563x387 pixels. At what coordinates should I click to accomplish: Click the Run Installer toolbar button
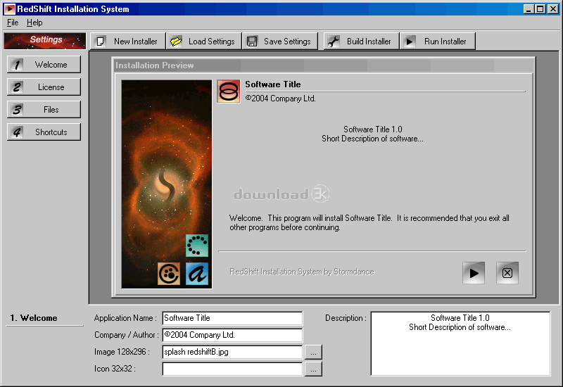tap(438, 42)
